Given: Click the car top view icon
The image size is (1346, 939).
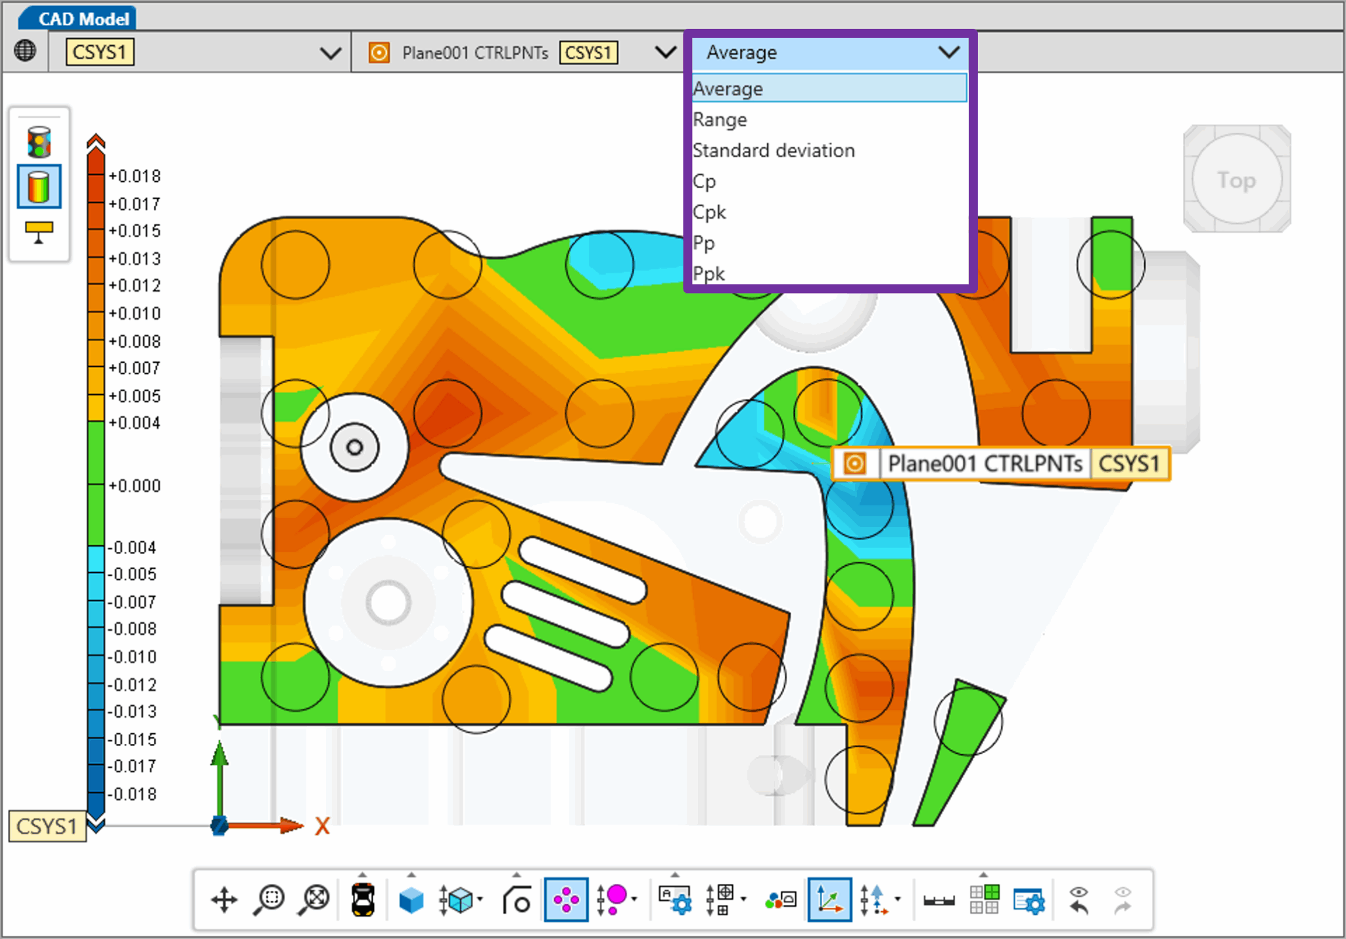Looking at the screenshot, I should tap(363, 900).
